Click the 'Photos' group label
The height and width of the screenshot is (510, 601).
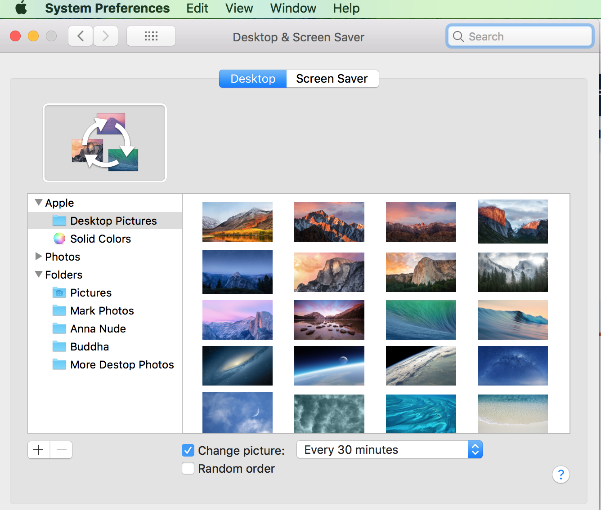pos(63,257)
